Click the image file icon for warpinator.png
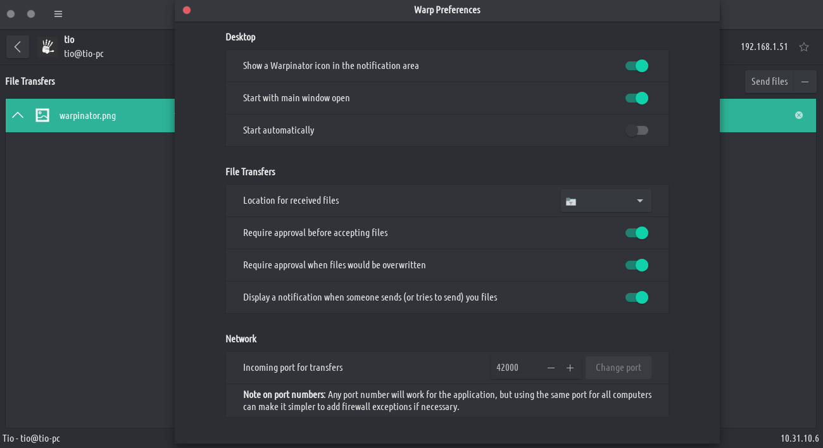823x448 pixels. pyautogui.click(x=42, y=115)
